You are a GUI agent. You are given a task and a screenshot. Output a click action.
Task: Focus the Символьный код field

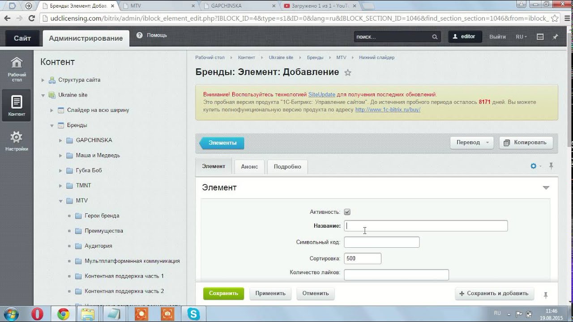tap(381, 242)
